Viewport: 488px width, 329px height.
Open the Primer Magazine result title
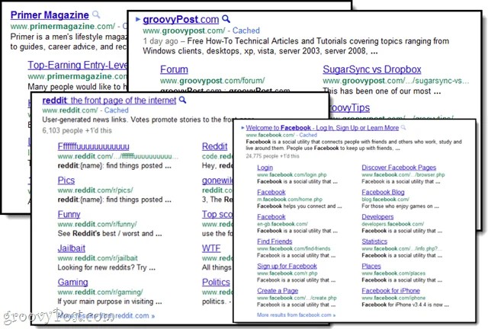tap(50, 14)
